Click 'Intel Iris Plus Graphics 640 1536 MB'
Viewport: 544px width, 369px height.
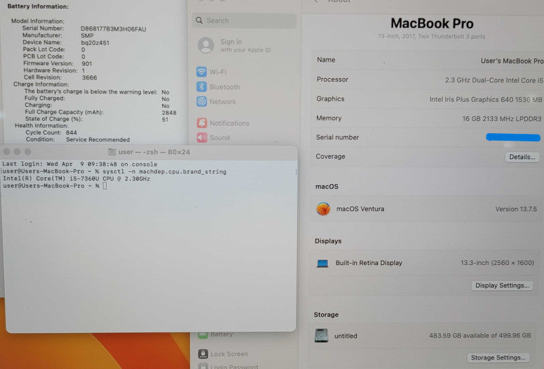tap(486, 99)
